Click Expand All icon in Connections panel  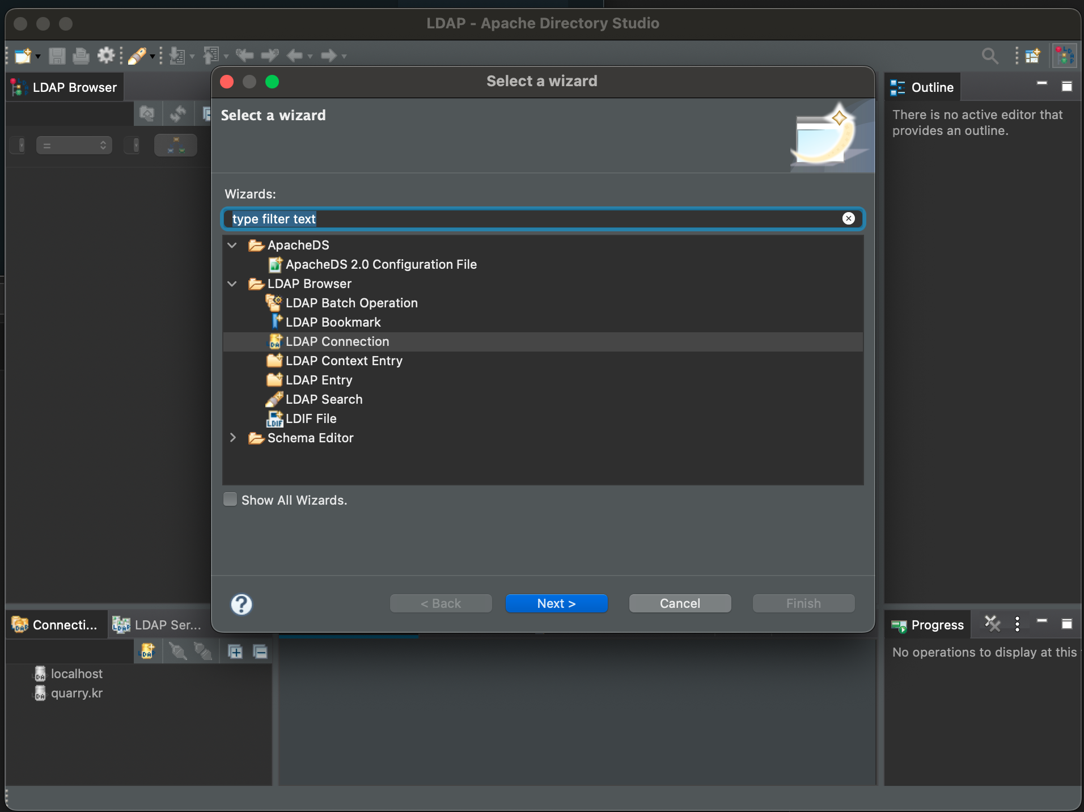[235, 652]
